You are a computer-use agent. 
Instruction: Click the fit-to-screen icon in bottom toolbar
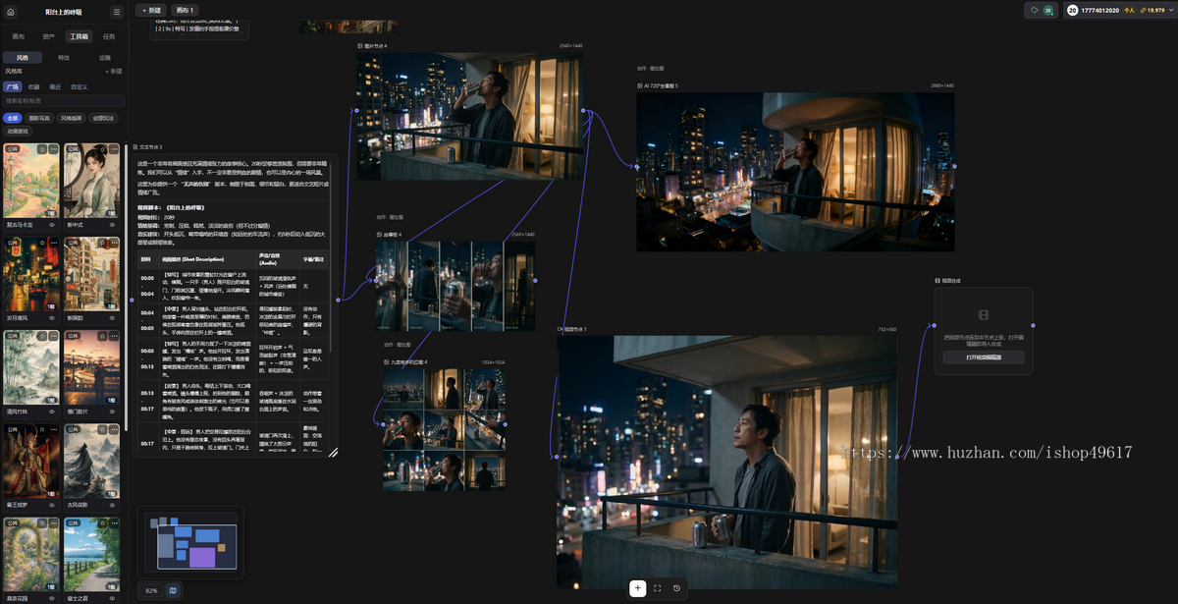tap(657, 588)
